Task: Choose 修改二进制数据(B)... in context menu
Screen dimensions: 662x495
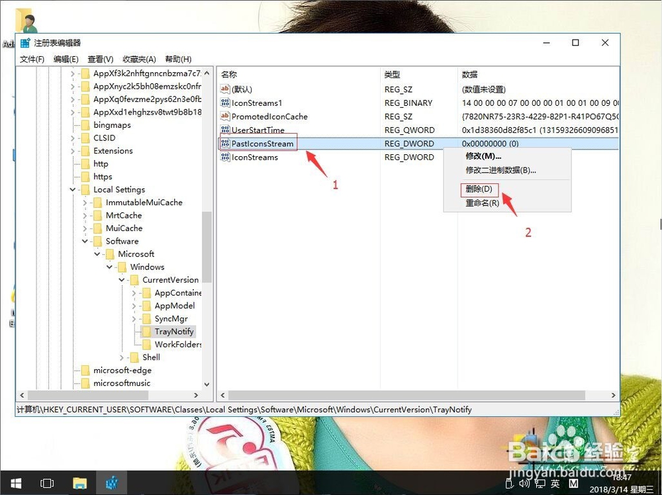Action: click(500, 170)
